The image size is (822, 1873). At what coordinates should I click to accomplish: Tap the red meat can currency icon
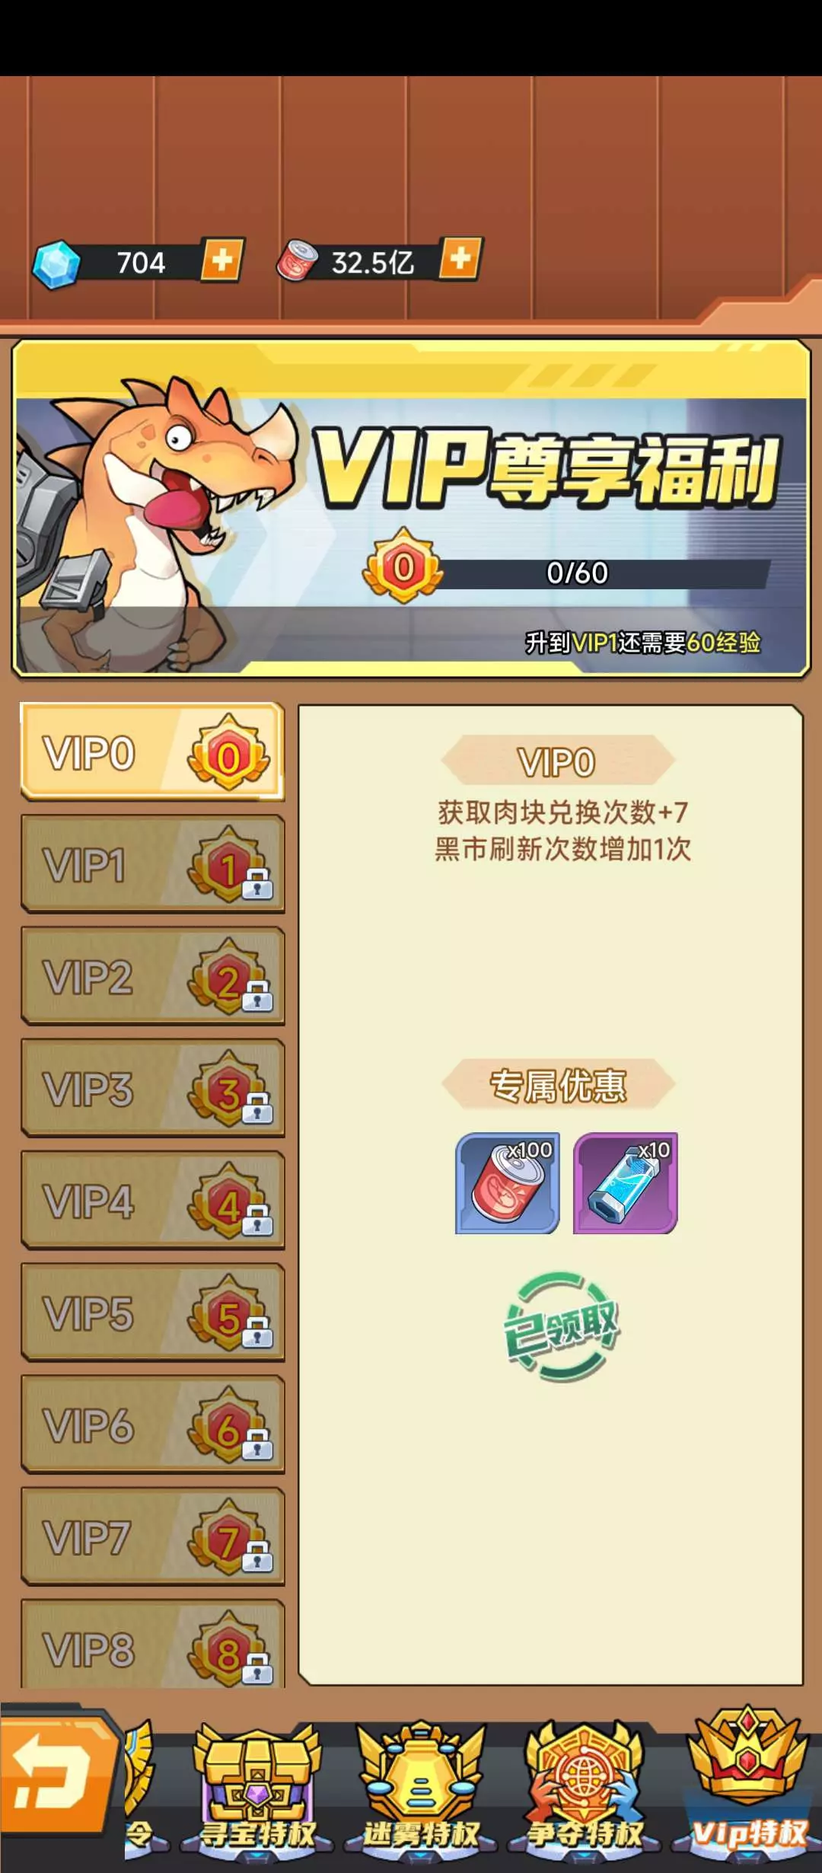pyautogui.click(x=298, y=260)
